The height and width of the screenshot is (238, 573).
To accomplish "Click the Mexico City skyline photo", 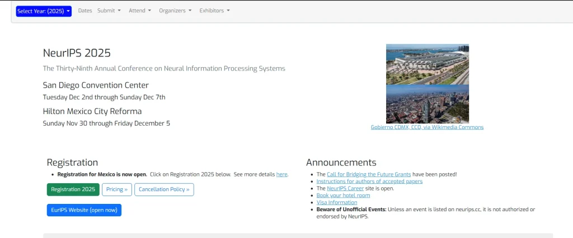I will [x=428, y=104].
